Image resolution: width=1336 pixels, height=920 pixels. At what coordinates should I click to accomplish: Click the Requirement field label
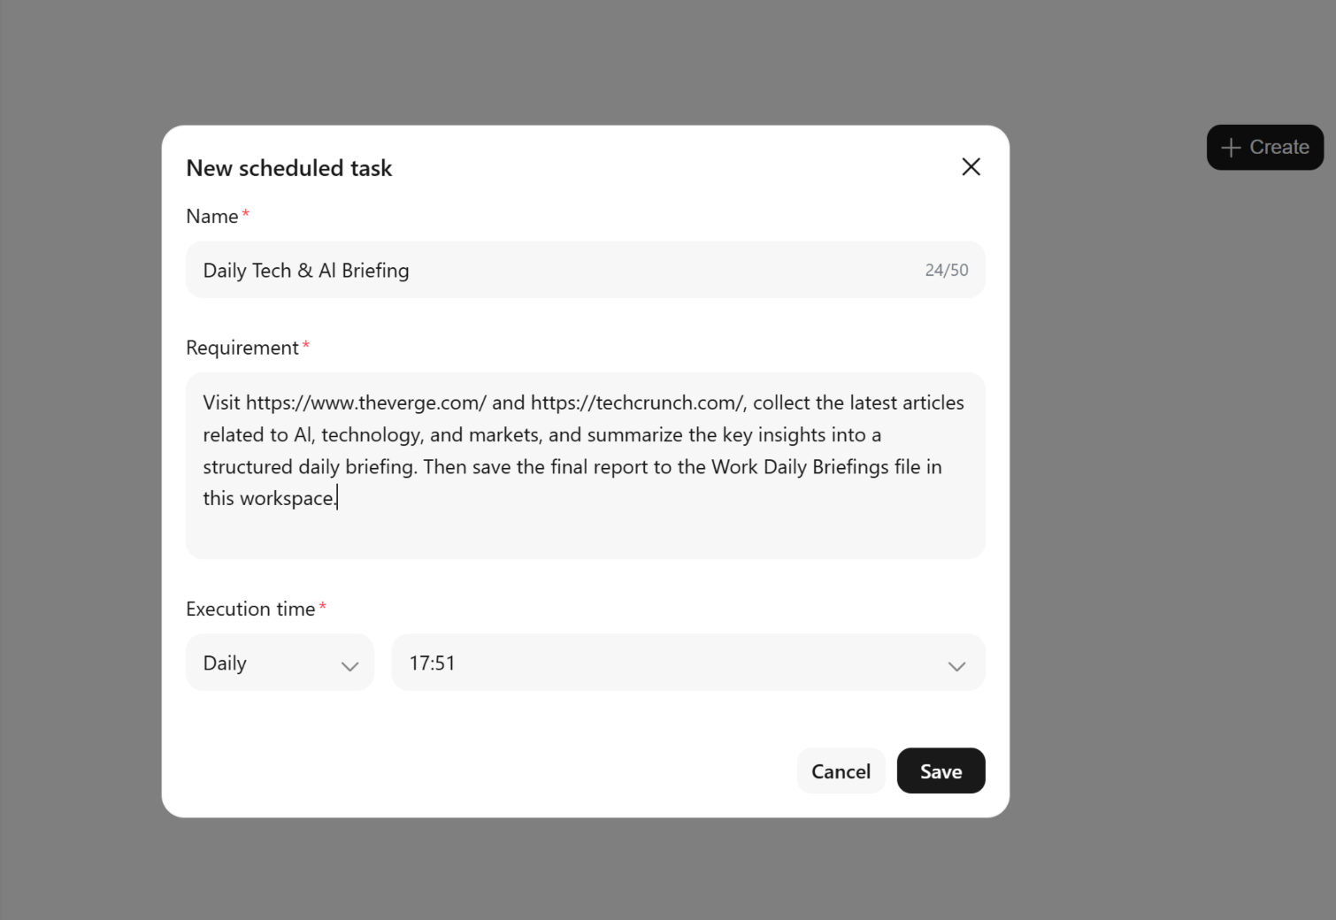242,348
